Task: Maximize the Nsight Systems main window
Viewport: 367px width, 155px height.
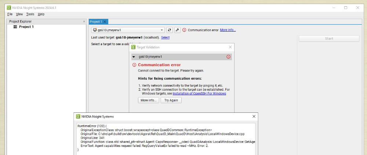Action: click(346, 8)
